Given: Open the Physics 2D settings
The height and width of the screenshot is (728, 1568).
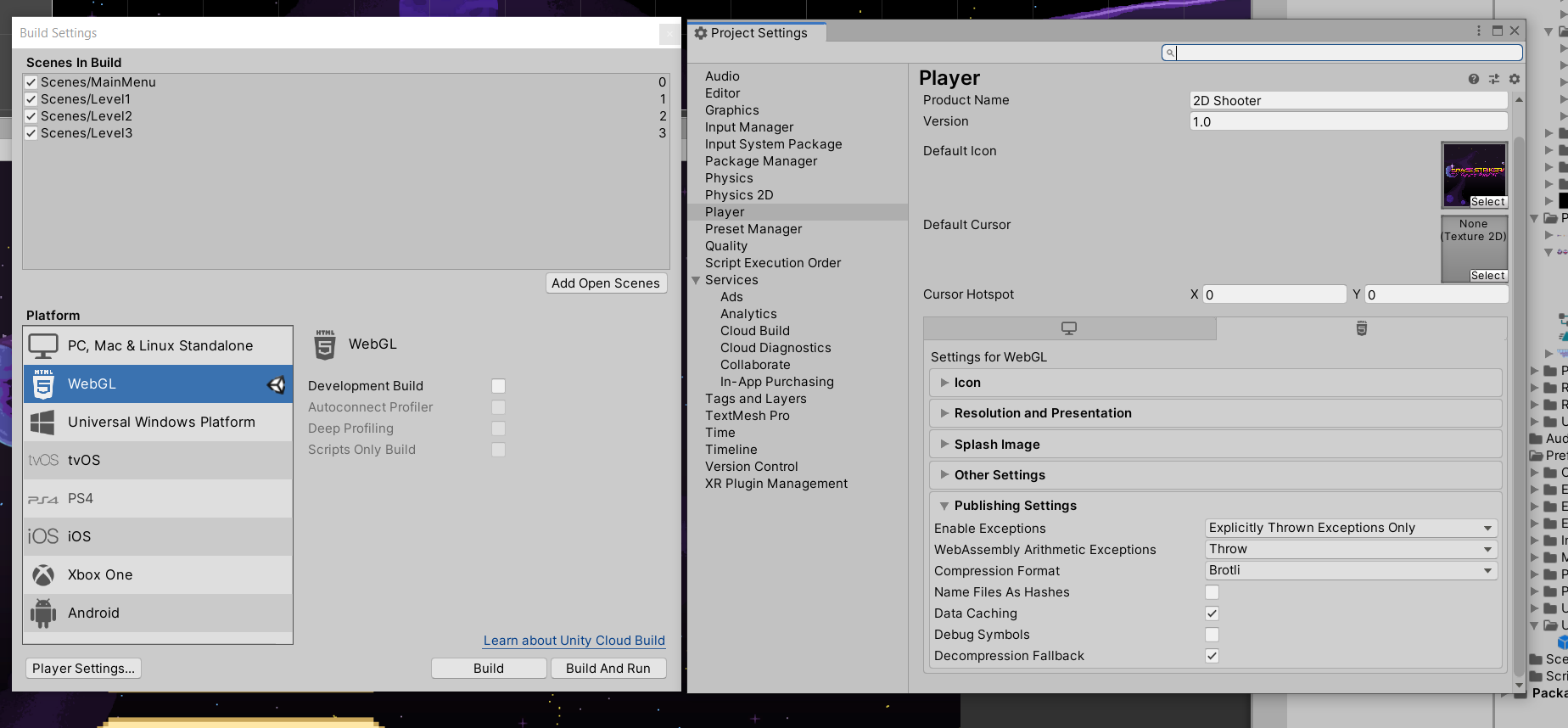Looking at the screenshot, I should pyautogui.click(x=739, y=195).
